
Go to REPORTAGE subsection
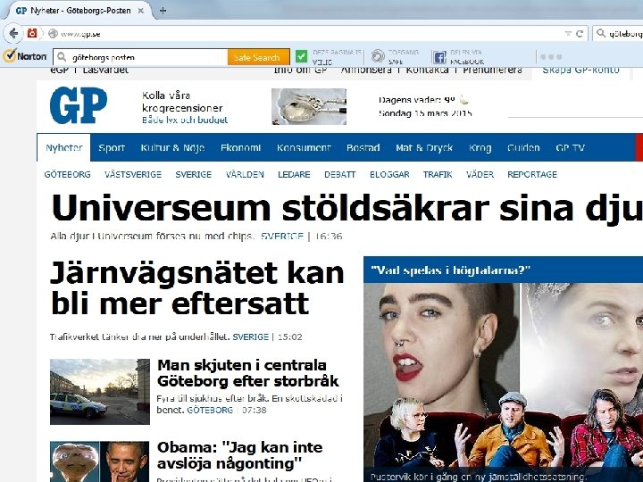pos(532,175)
